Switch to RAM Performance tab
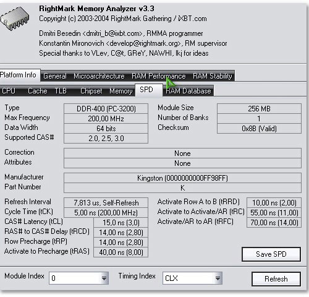The height and width of the screenshot is (297, 309). coord(159,76)
